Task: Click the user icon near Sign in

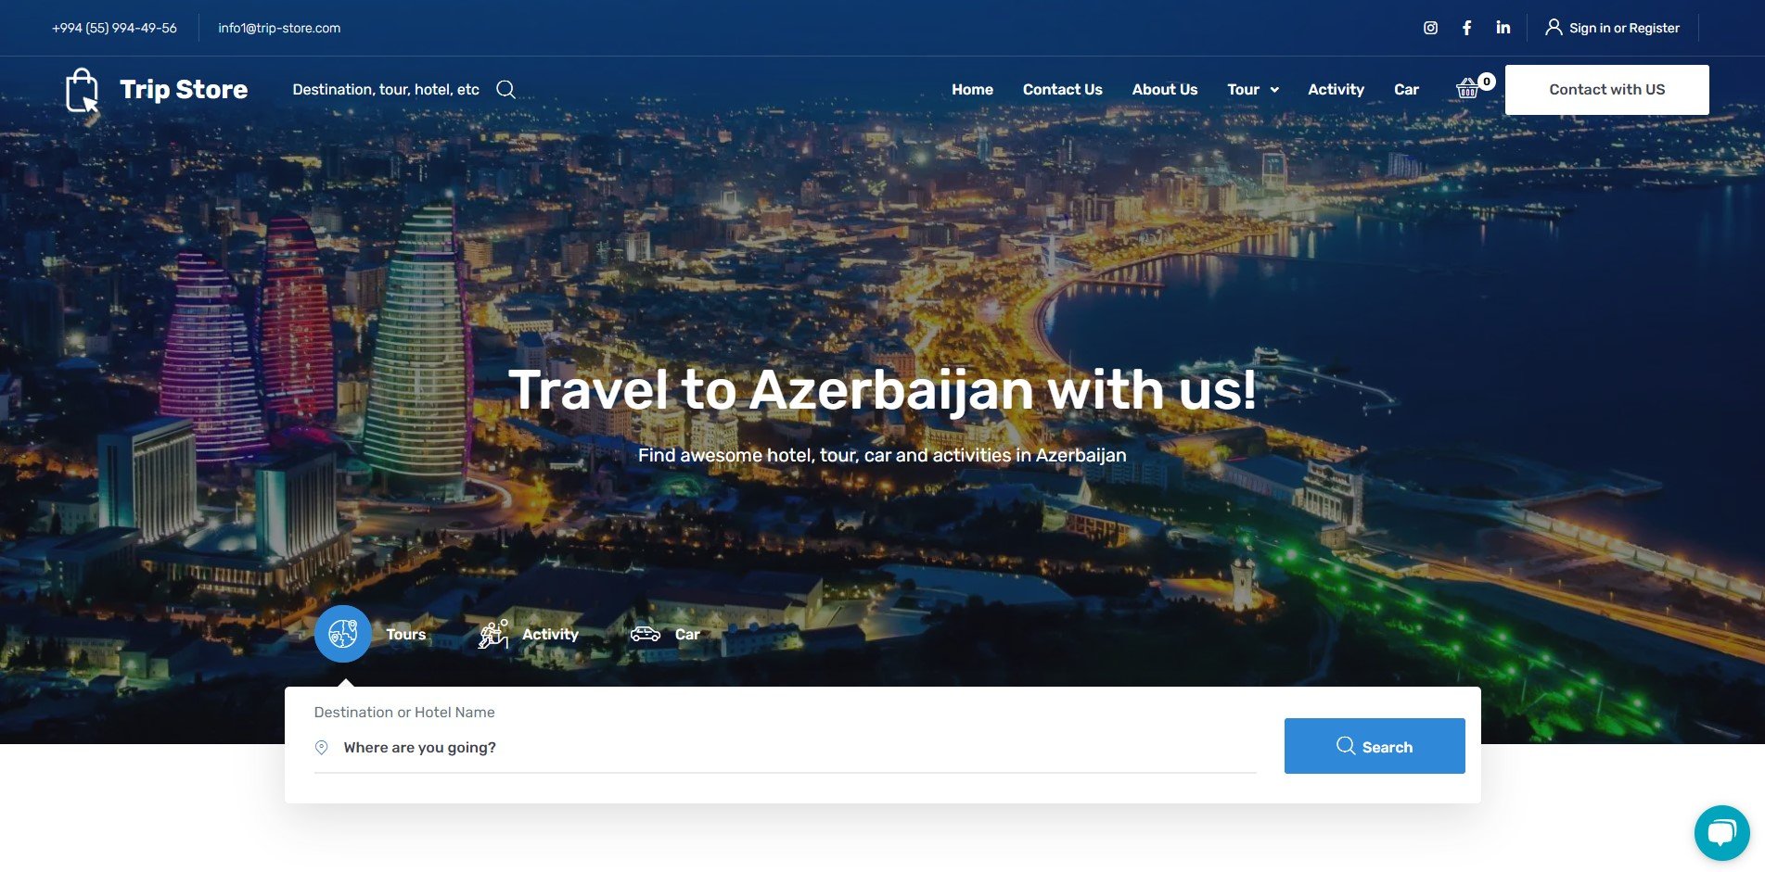Action: pos(1554,28)
